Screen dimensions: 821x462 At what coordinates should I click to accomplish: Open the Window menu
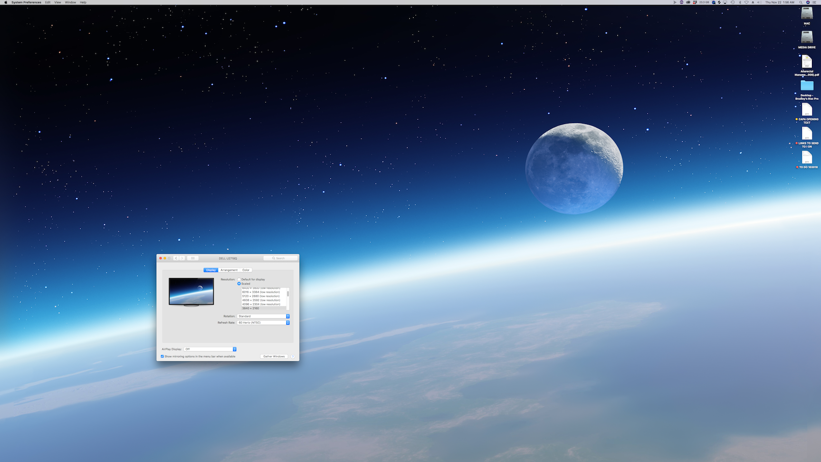tap(70, 2)
